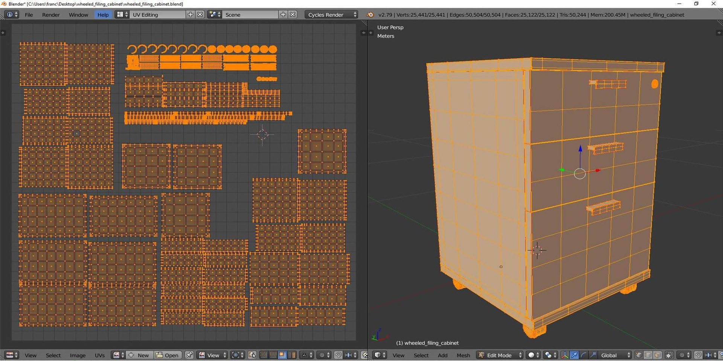
Task: Toggle UV sync selection icon
Action: coord(252,355)
